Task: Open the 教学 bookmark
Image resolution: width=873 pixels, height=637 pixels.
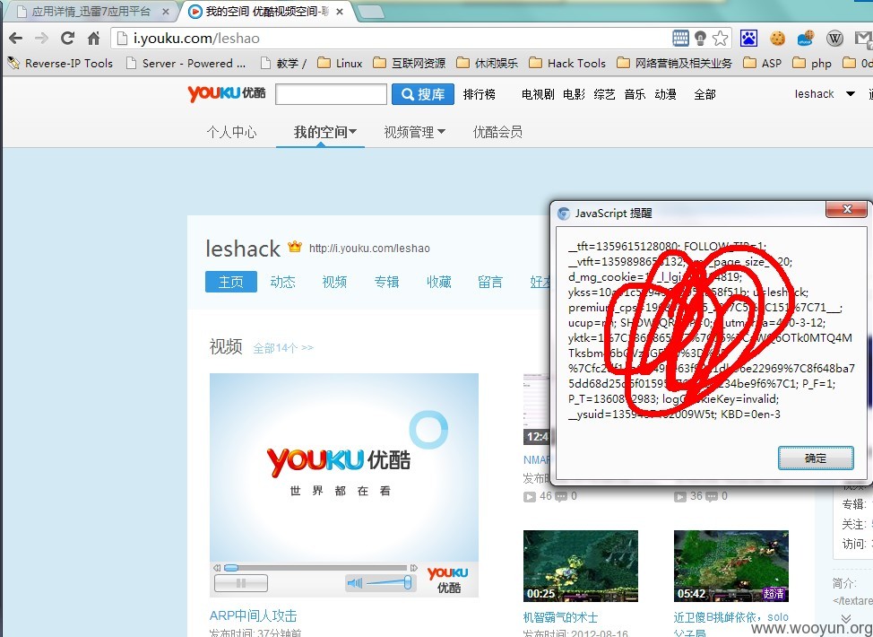Action: (x=283, y=64)
